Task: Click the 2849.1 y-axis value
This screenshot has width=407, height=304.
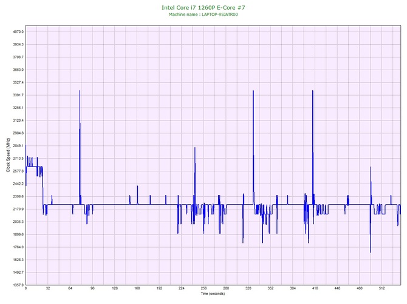Action: pyautogui.click(x=18, y=146)
